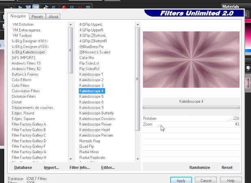Click the Zoom slider track
The image size is (251, 183).
pyautogui.click(x=191, y=124)
